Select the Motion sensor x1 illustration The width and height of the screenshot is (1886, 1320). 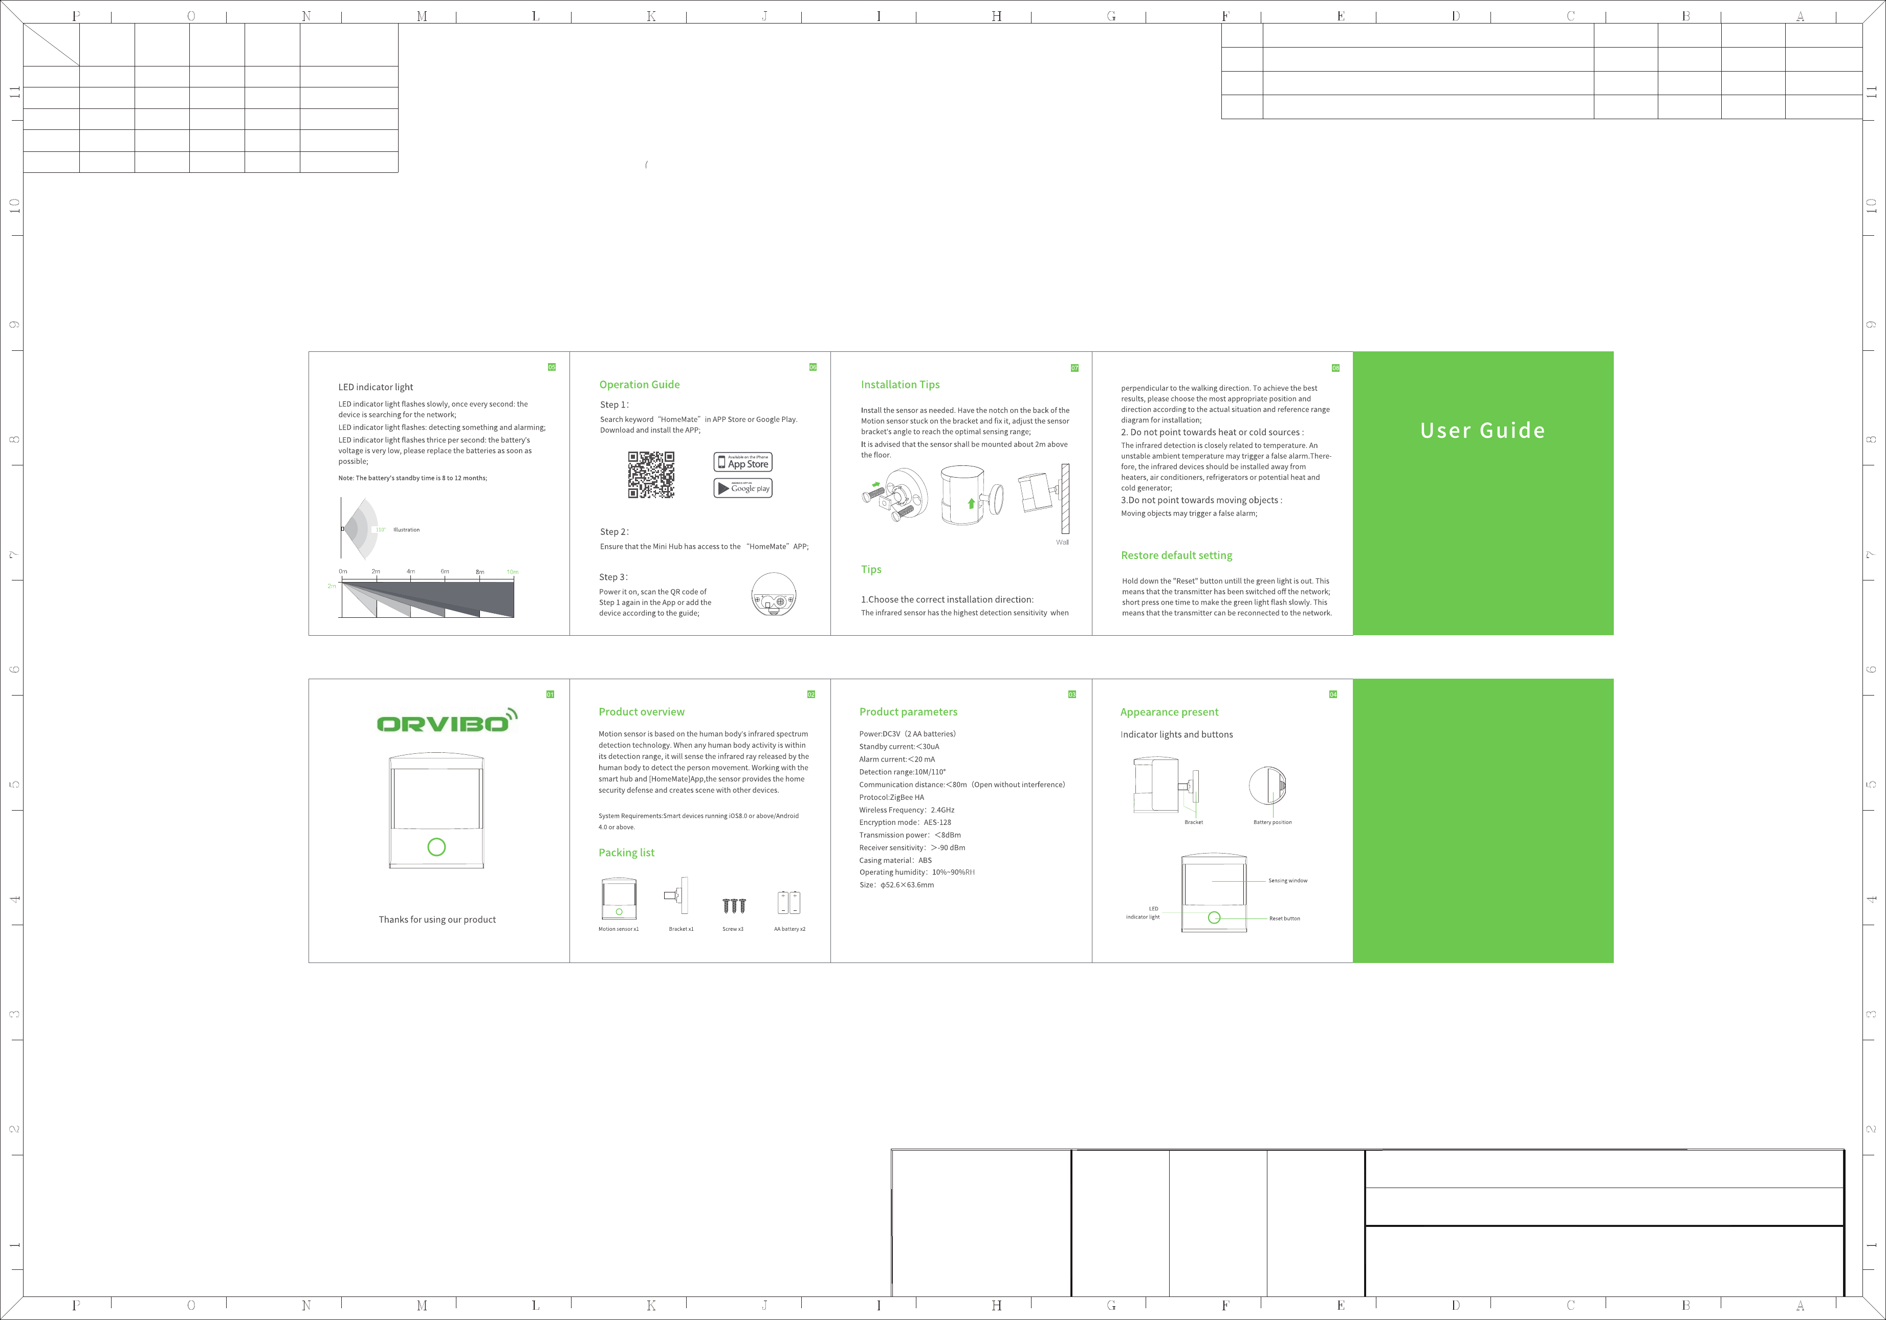pyautogui.click(x=619, y=899)
